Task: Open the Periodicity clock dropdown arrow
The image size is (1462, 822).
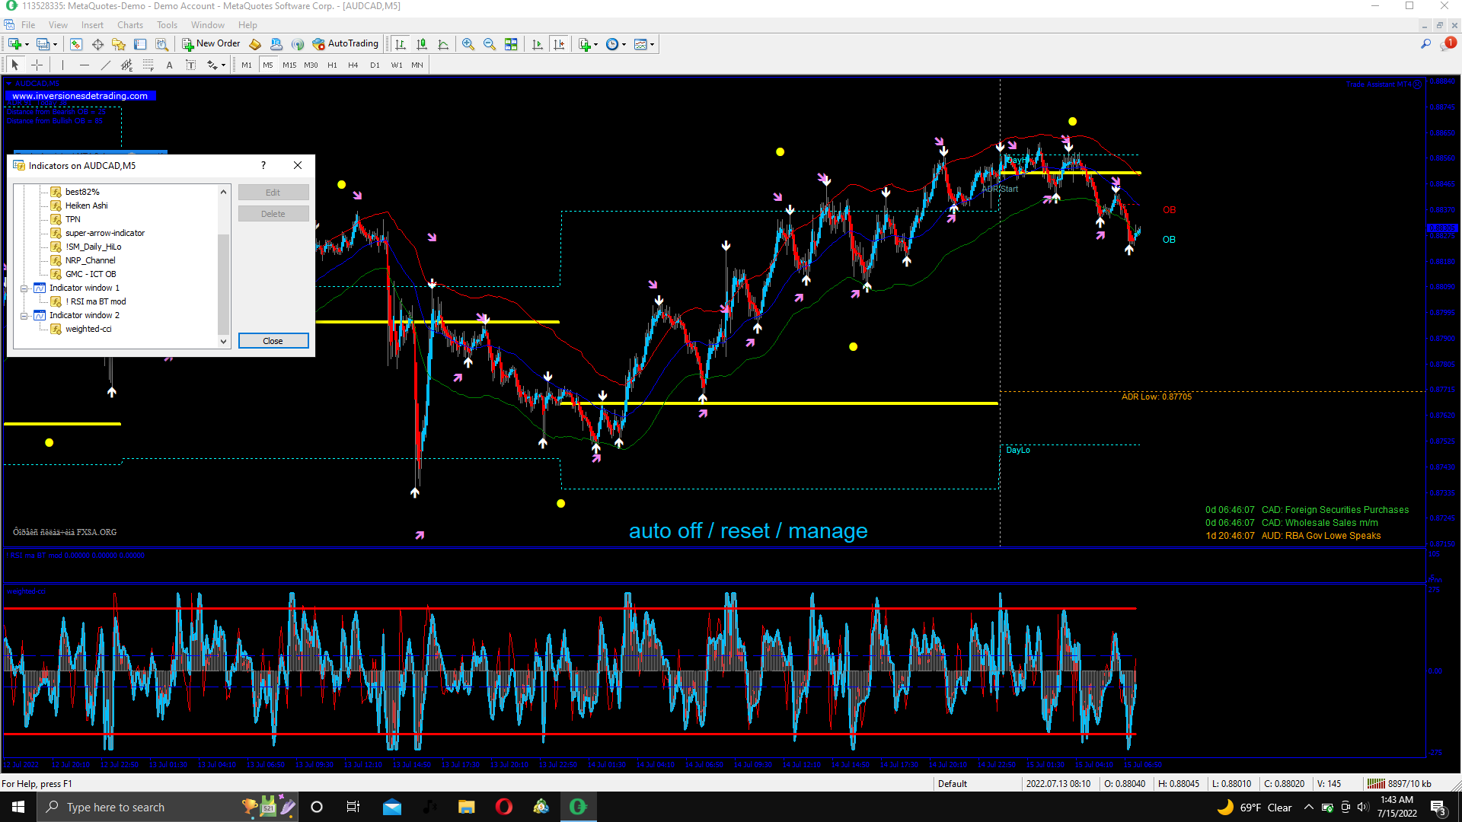Action: point(624,45)
